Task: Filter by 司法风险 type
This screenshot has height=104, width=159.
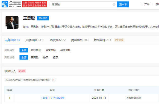Action: click(36, 50)
